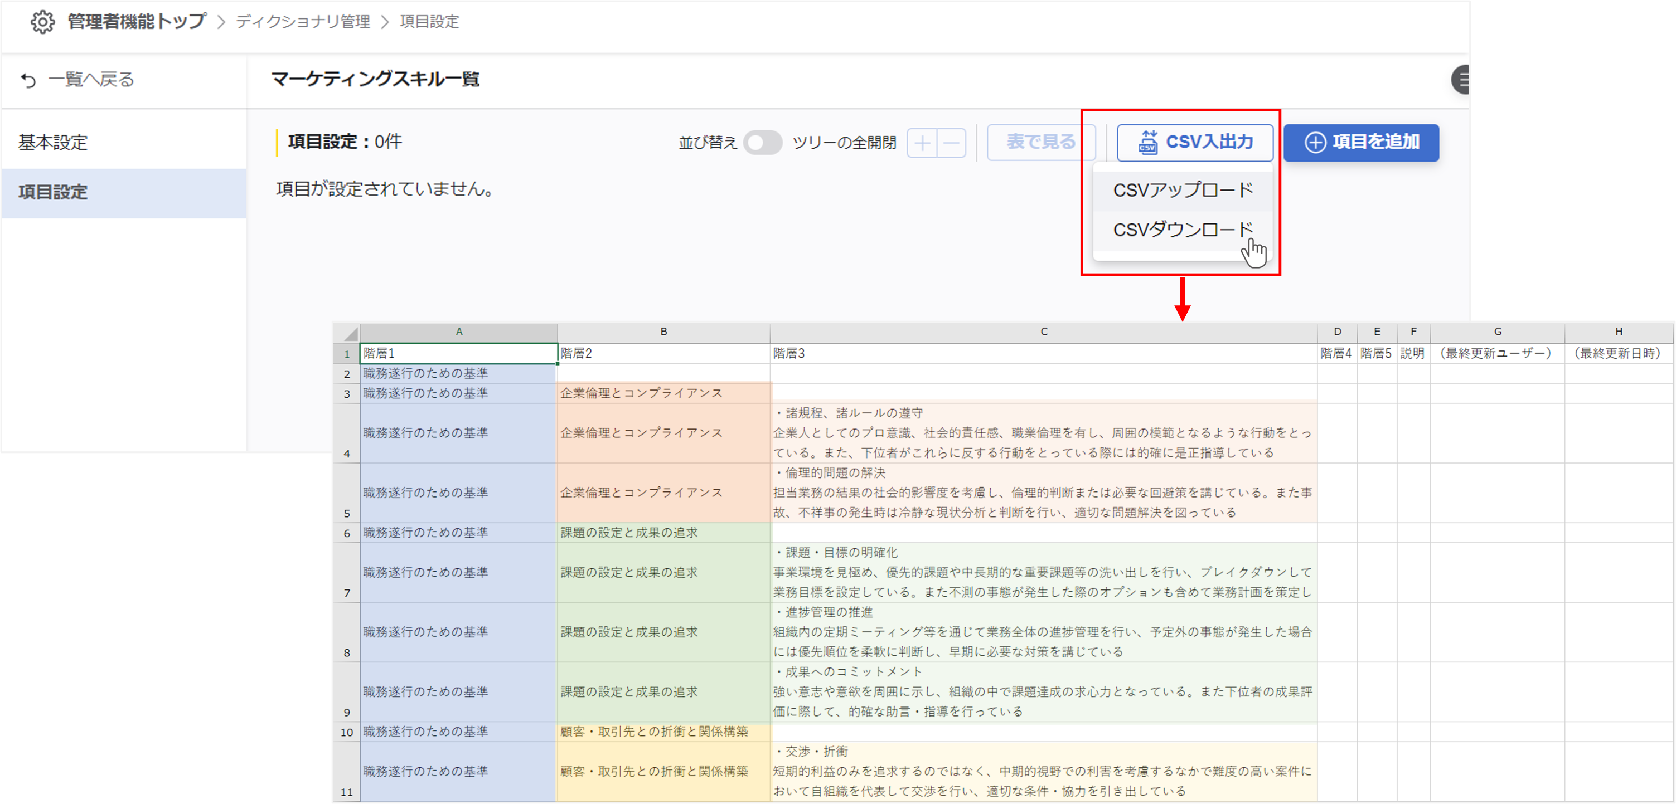Expand all tree nodes with plus button
Viewport: 1676px width, 804px height.
tap(922, 142)
